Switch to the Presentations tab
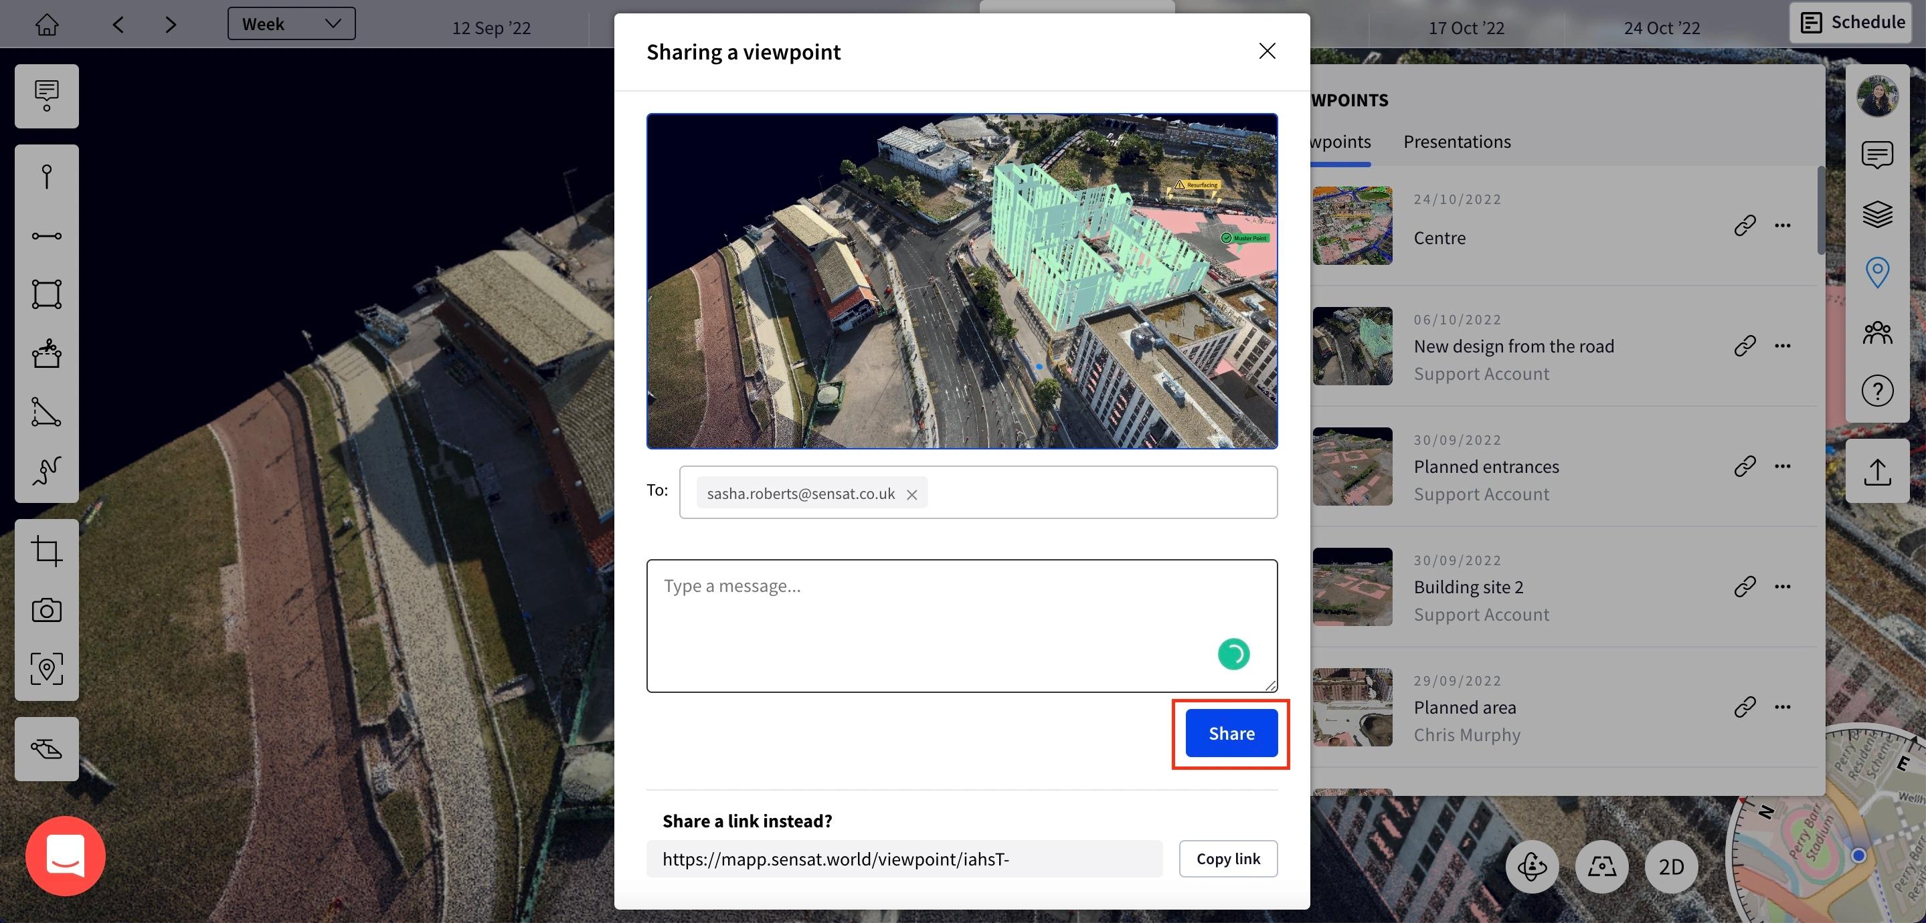The image size is (1926, 923). tap(1456, 141)
